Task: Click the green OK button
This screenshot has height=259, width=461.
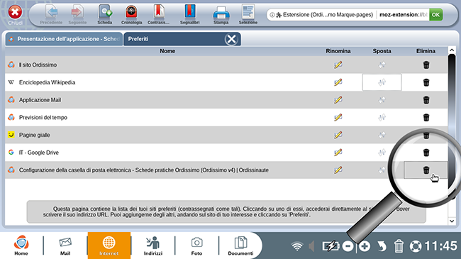Action: (x=435, y=15)
